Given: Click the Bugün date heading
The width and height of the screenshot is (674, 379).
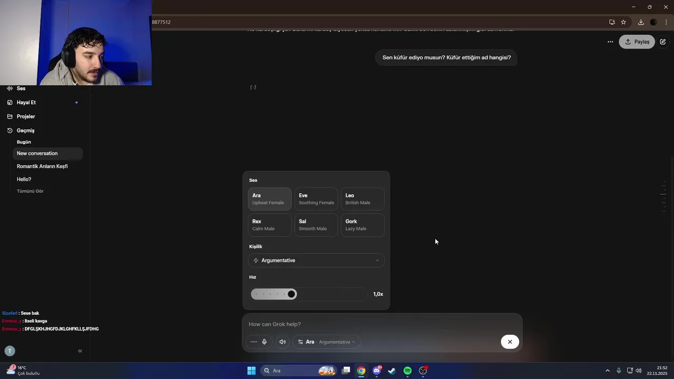Looking at the screenshot, I should pyautogui.click(x=24, y=142).
